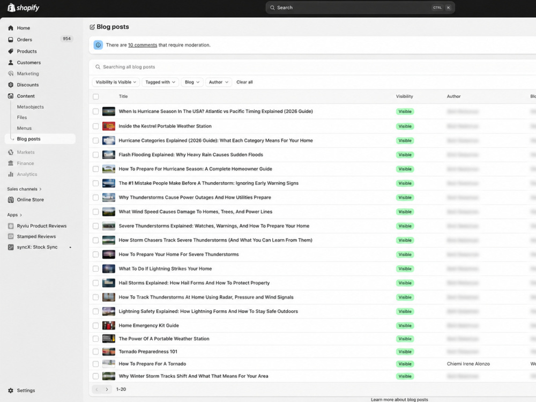Expand the Apps section
Image resolution: width=536 pixels, height=402 pixels.
[x=14, y=215]
